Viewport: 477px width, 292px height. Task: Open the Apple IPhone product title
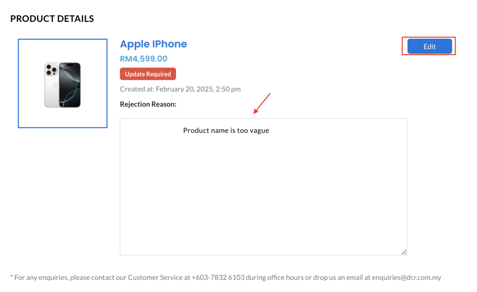(153, 44)
